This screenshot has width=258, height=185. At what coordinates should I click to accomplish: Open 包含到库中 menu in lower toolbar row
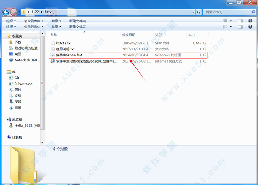(34, 27)
